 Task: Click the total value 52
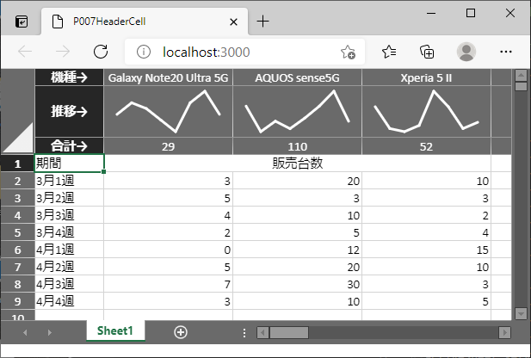point(426,146)
